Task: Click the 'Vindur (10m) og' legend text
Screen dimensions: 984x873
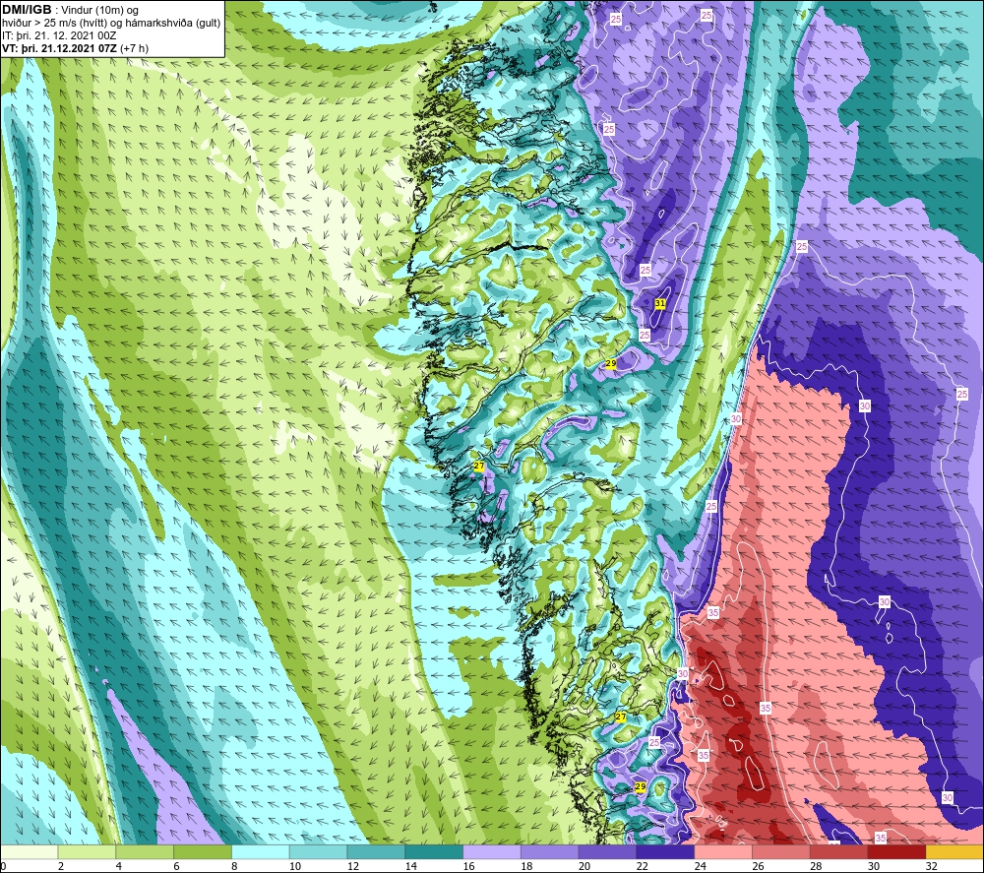Action: [x=99, y=11]
